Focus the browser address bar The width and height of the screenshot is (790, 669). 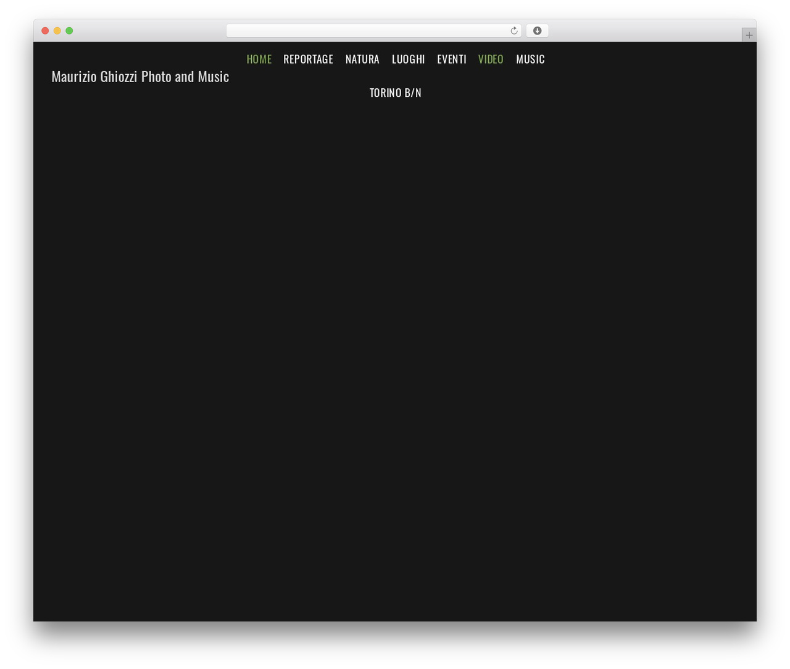373,31
